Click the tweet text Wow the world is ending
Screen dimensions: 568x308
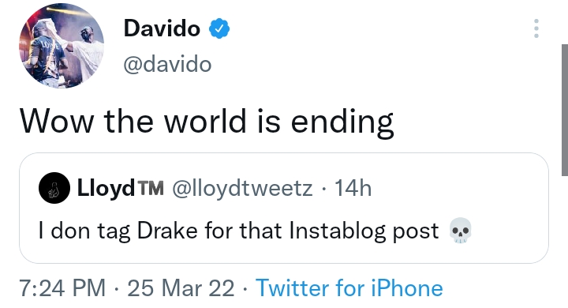[207, 122]
